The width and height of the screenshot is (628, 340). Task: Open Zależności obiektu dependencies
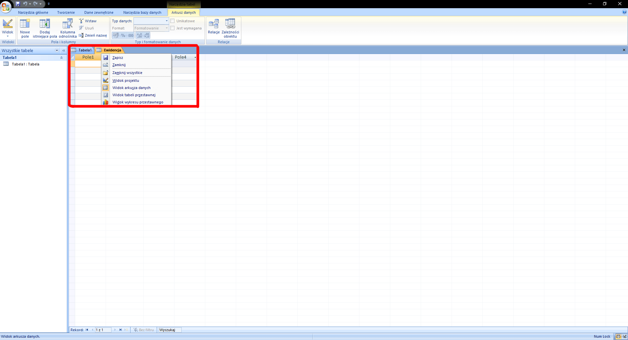230,28
